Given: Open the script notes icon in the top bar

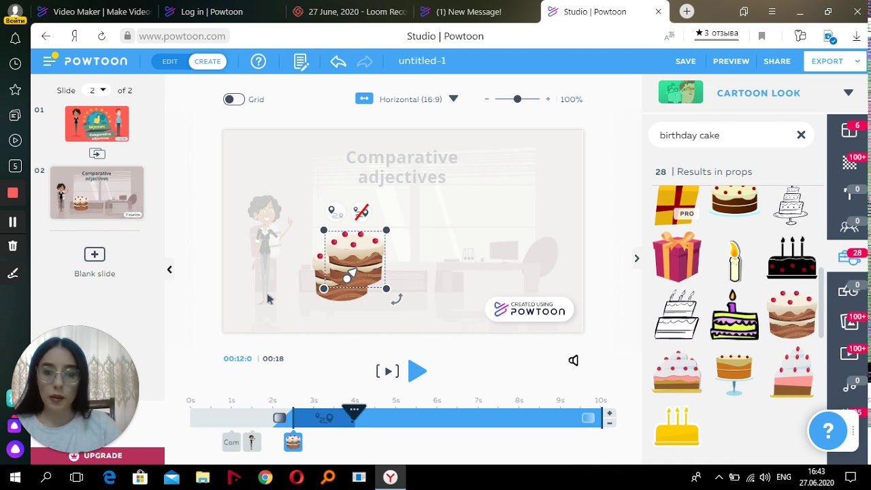Looking at the screenshot, I should point(301,62).
